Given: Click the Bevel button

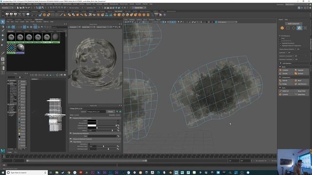Looking at the screenshot, I should point(301,81).
